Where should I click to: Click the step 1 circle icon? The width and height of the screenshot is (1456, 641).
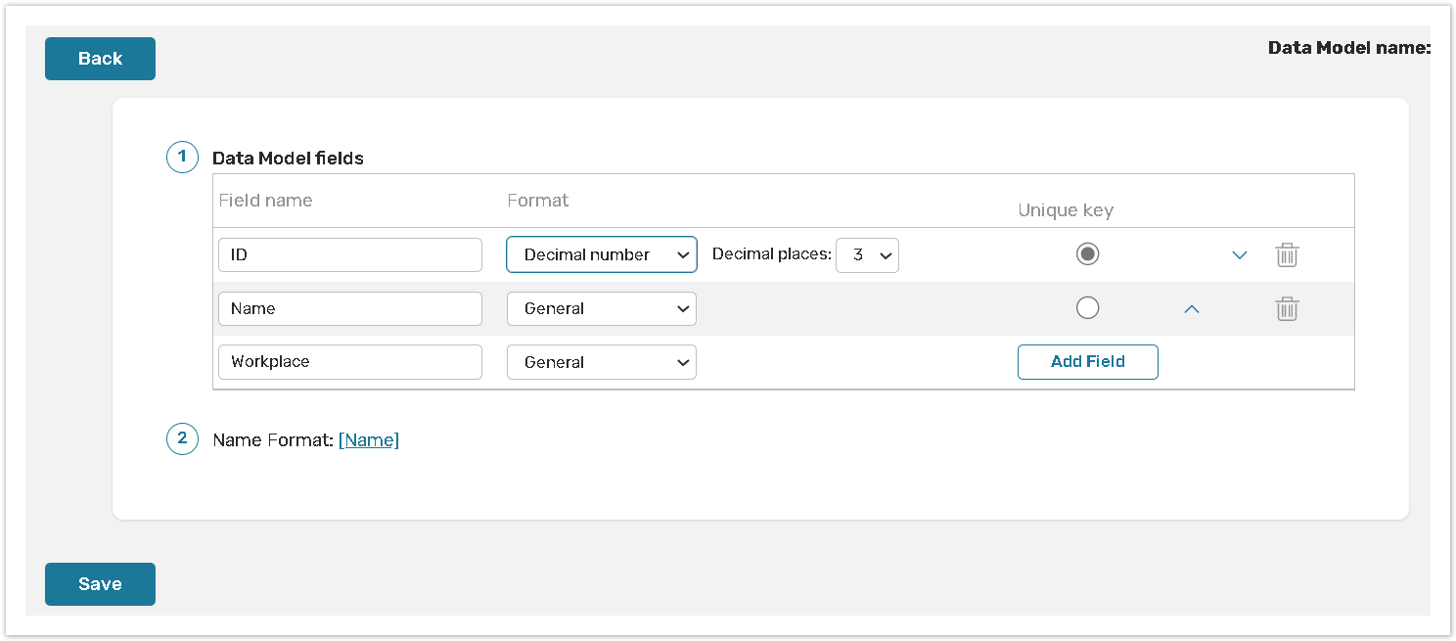(182, 157)
